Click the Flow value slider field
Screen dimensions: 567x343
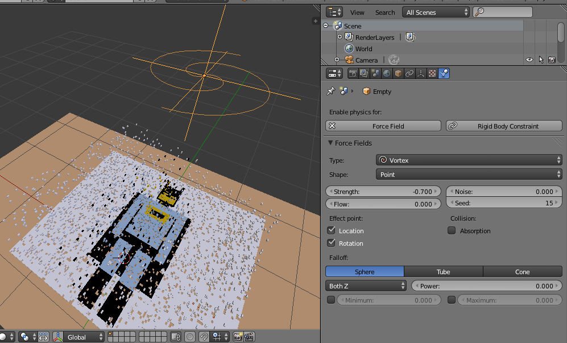[383, 204]
